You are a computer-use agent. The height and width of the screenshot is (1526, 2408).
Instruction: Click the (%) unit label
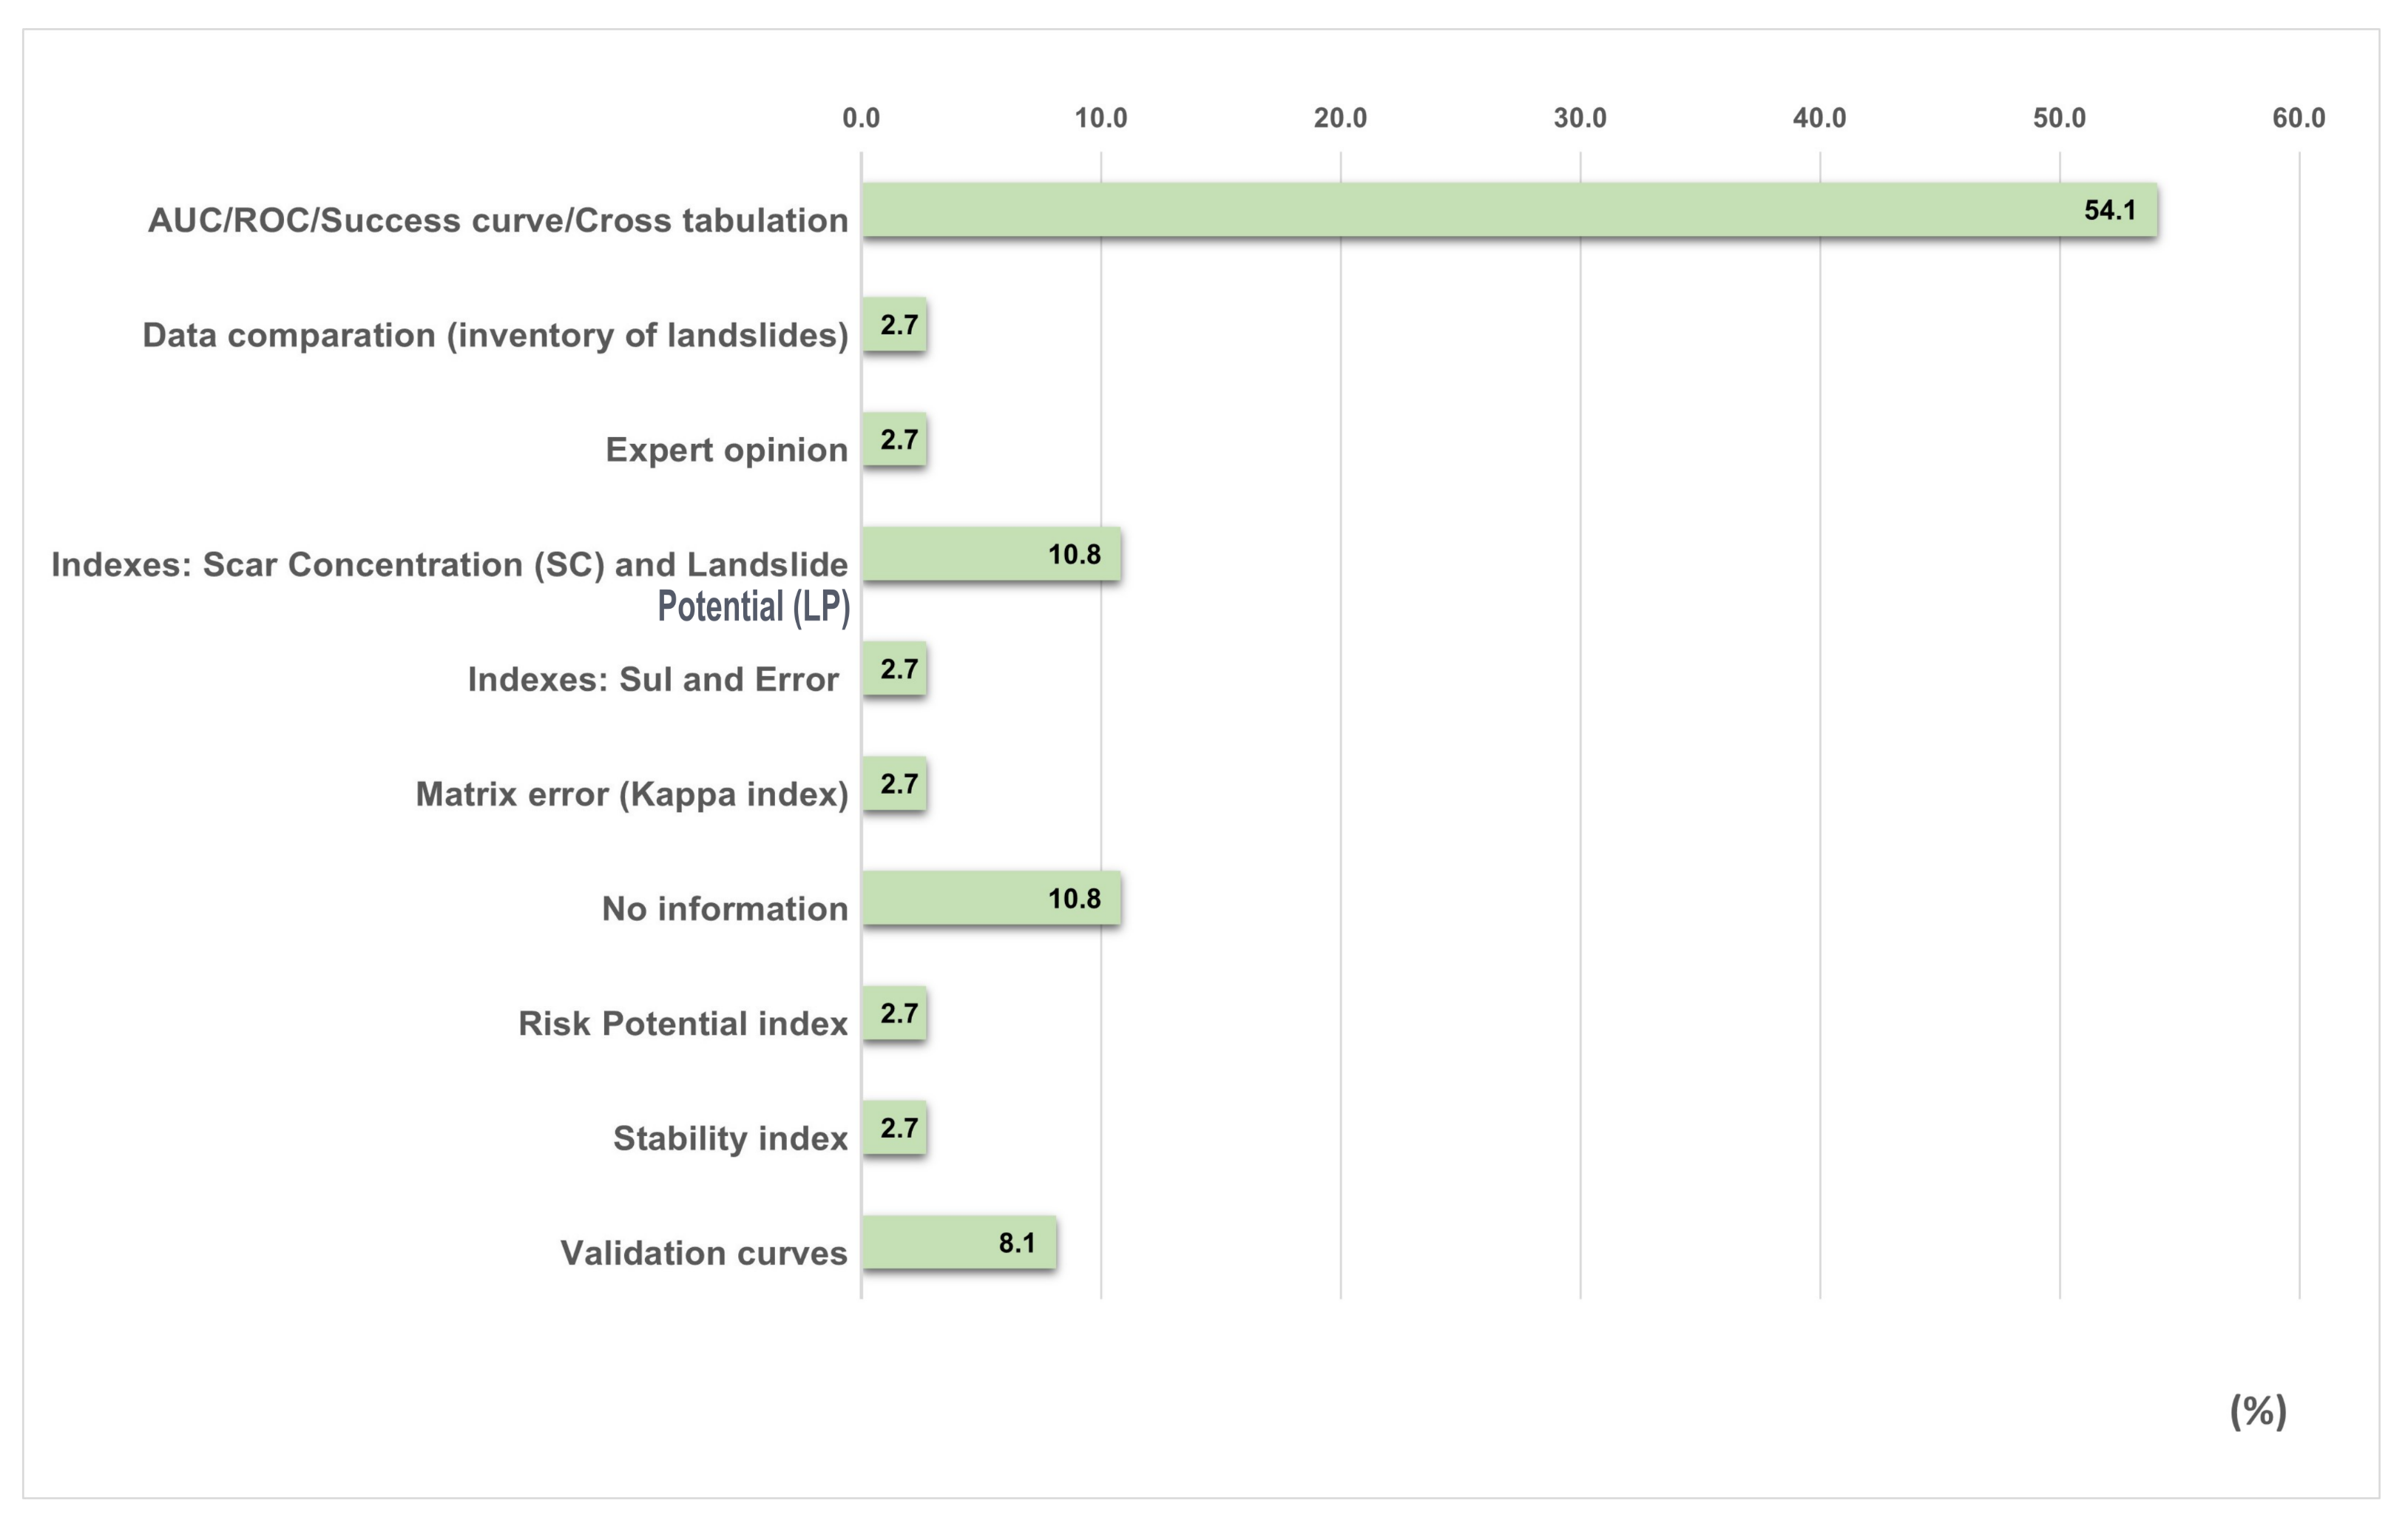2258,1411
